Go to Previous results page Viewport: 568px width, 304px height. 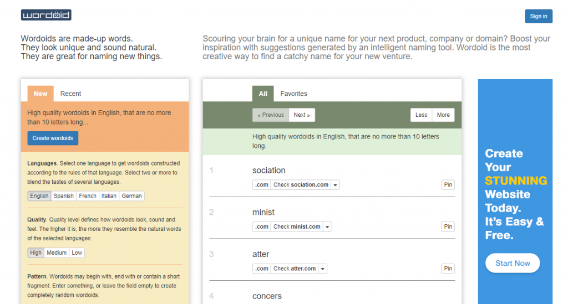pyautogui.click(x=271, y=115)
